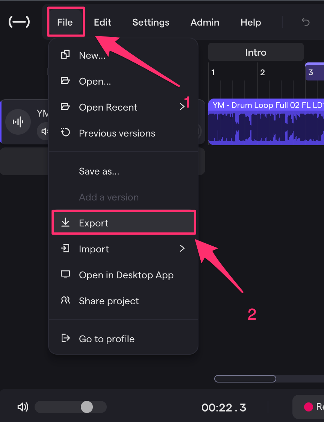Mute the YM drum track

click(x=45, y=131)
